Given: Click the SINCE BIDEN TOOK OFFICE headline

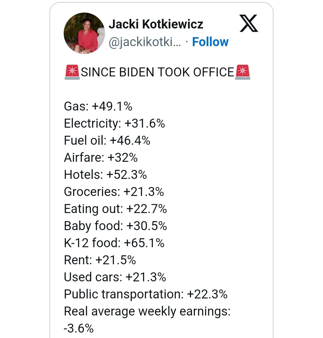Looking at the screenshot, I should click(x=157, y=73).
